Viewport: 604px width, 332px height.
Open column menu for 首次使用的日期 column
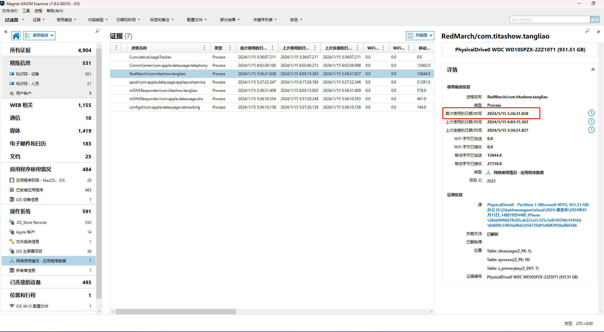[272, 48]
